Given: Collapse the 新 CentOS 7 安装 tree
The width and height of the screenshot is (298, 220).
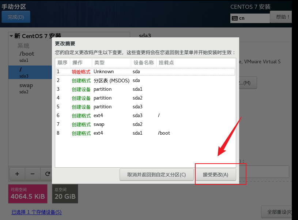Looking at the screenshot, I should coord(11,36).
